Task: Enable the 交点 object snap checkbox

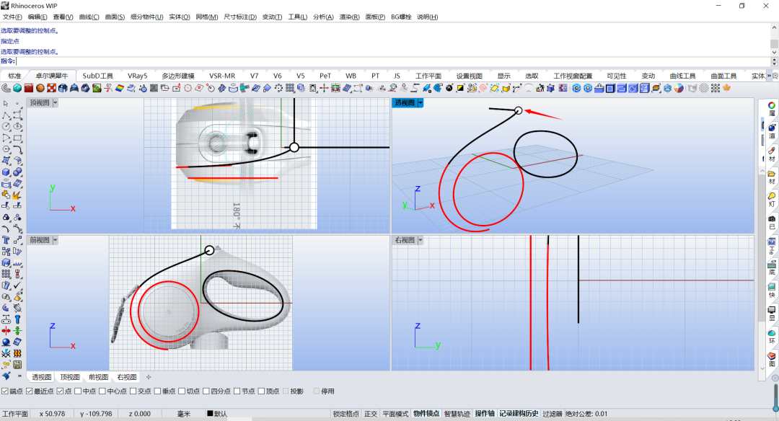Action: click(x=133, y=391)
